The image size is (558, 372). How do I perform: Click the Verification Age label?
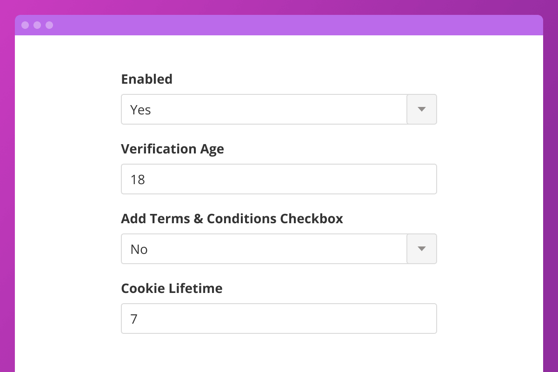(172, 149)
